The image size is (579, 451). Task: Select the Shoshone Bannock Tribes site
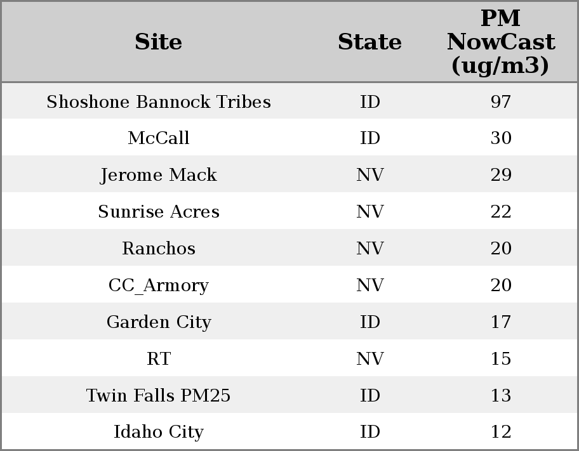point(159,102)
